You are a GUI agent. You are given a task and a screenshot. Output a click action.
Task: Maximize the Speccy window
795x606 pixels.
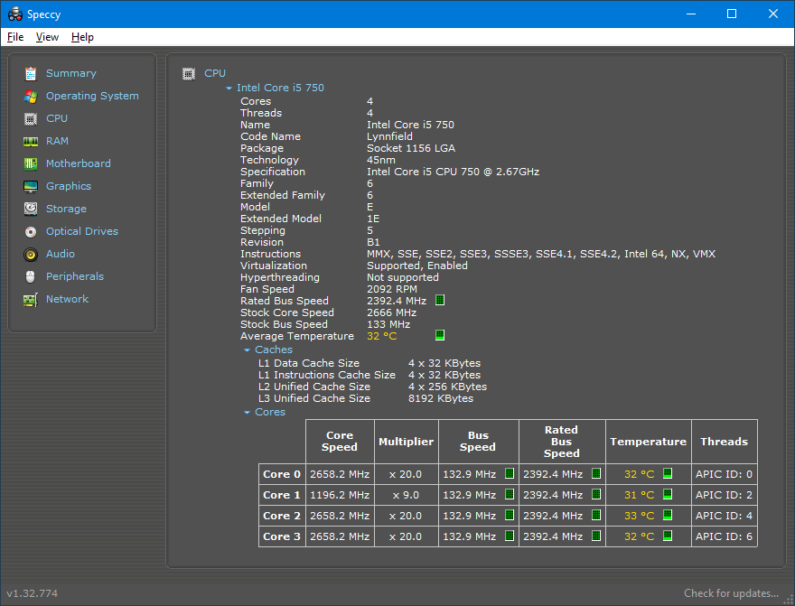click(x=732, y=14)
